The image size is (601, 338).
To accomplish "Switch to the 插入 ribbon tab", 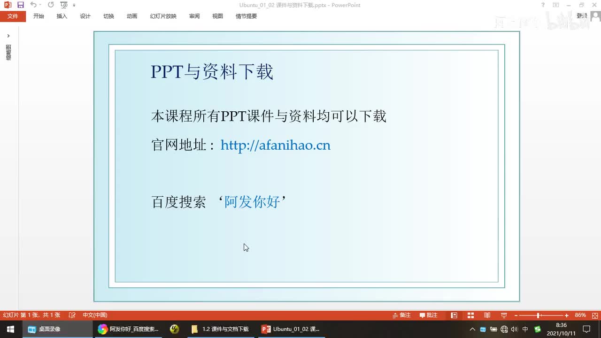I will [x=62, y=16].
